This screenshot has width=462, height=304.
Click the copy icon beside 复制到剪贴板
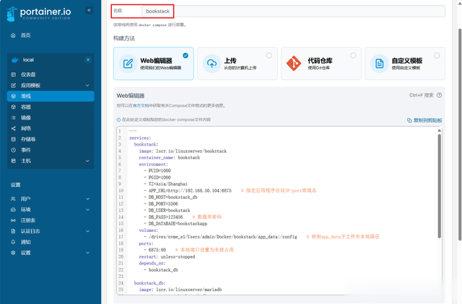tap(409, 120)
